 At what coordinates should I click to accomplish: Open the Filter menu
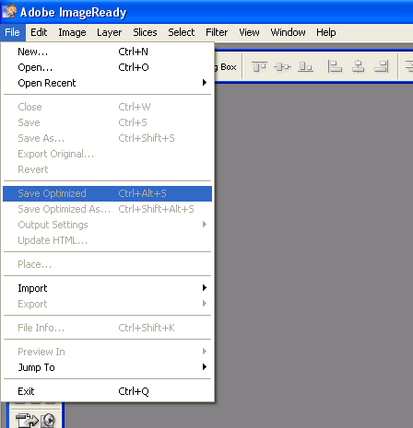coord(217,32)
